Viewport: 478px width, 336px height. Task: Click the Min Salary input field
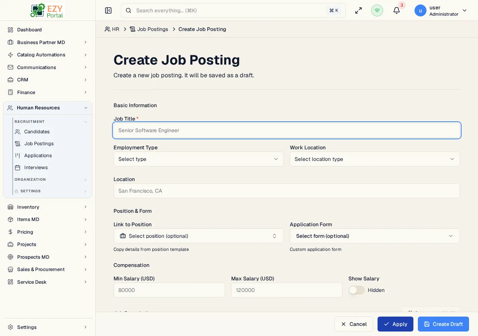click(x=169, y=290)
